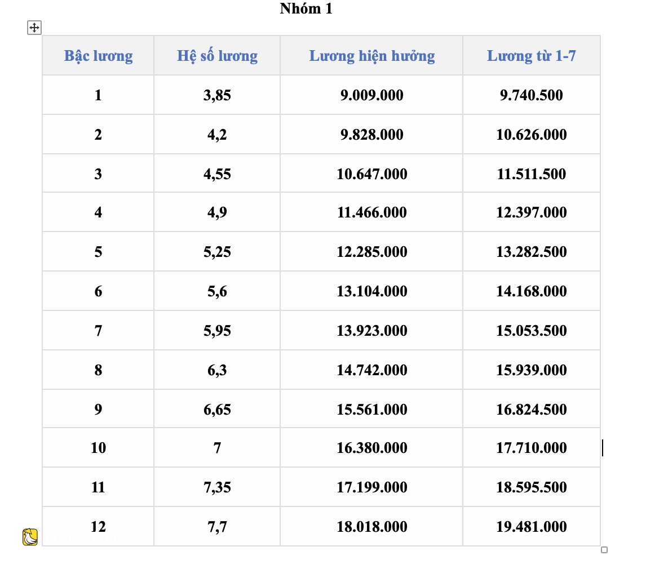Screen dimensions: 646x569
Task: Click the coefficient cell '3,85'
Action: click(217, 95)
